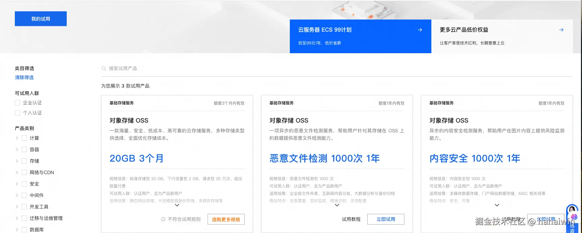
Task: Check the 中间件 category box
Action: (24, 195)
